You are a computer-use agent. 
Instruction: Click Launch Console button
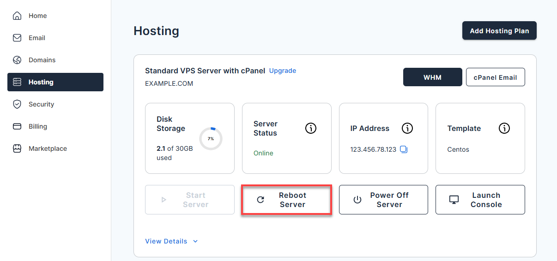[x=480, y=200]
